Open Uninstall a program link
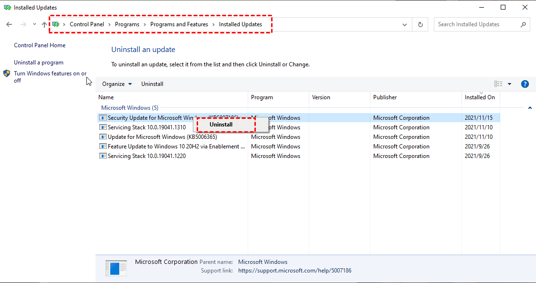The height and width of the screenshot is (283, 536). click(x=39, y=63)
